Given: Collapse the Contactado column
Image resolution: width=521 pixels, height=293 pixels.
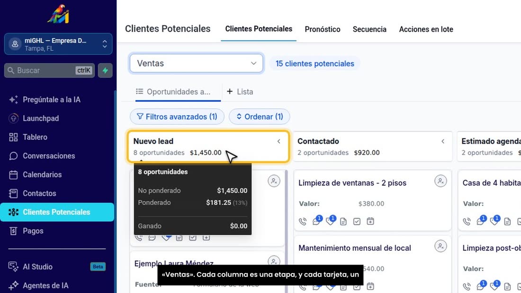Looking at the screenshot, I should coord(443,141).
